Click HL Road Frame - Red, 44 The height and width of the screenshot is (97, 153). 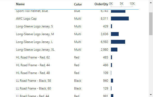pyautogui.click(x=33, y=65)
